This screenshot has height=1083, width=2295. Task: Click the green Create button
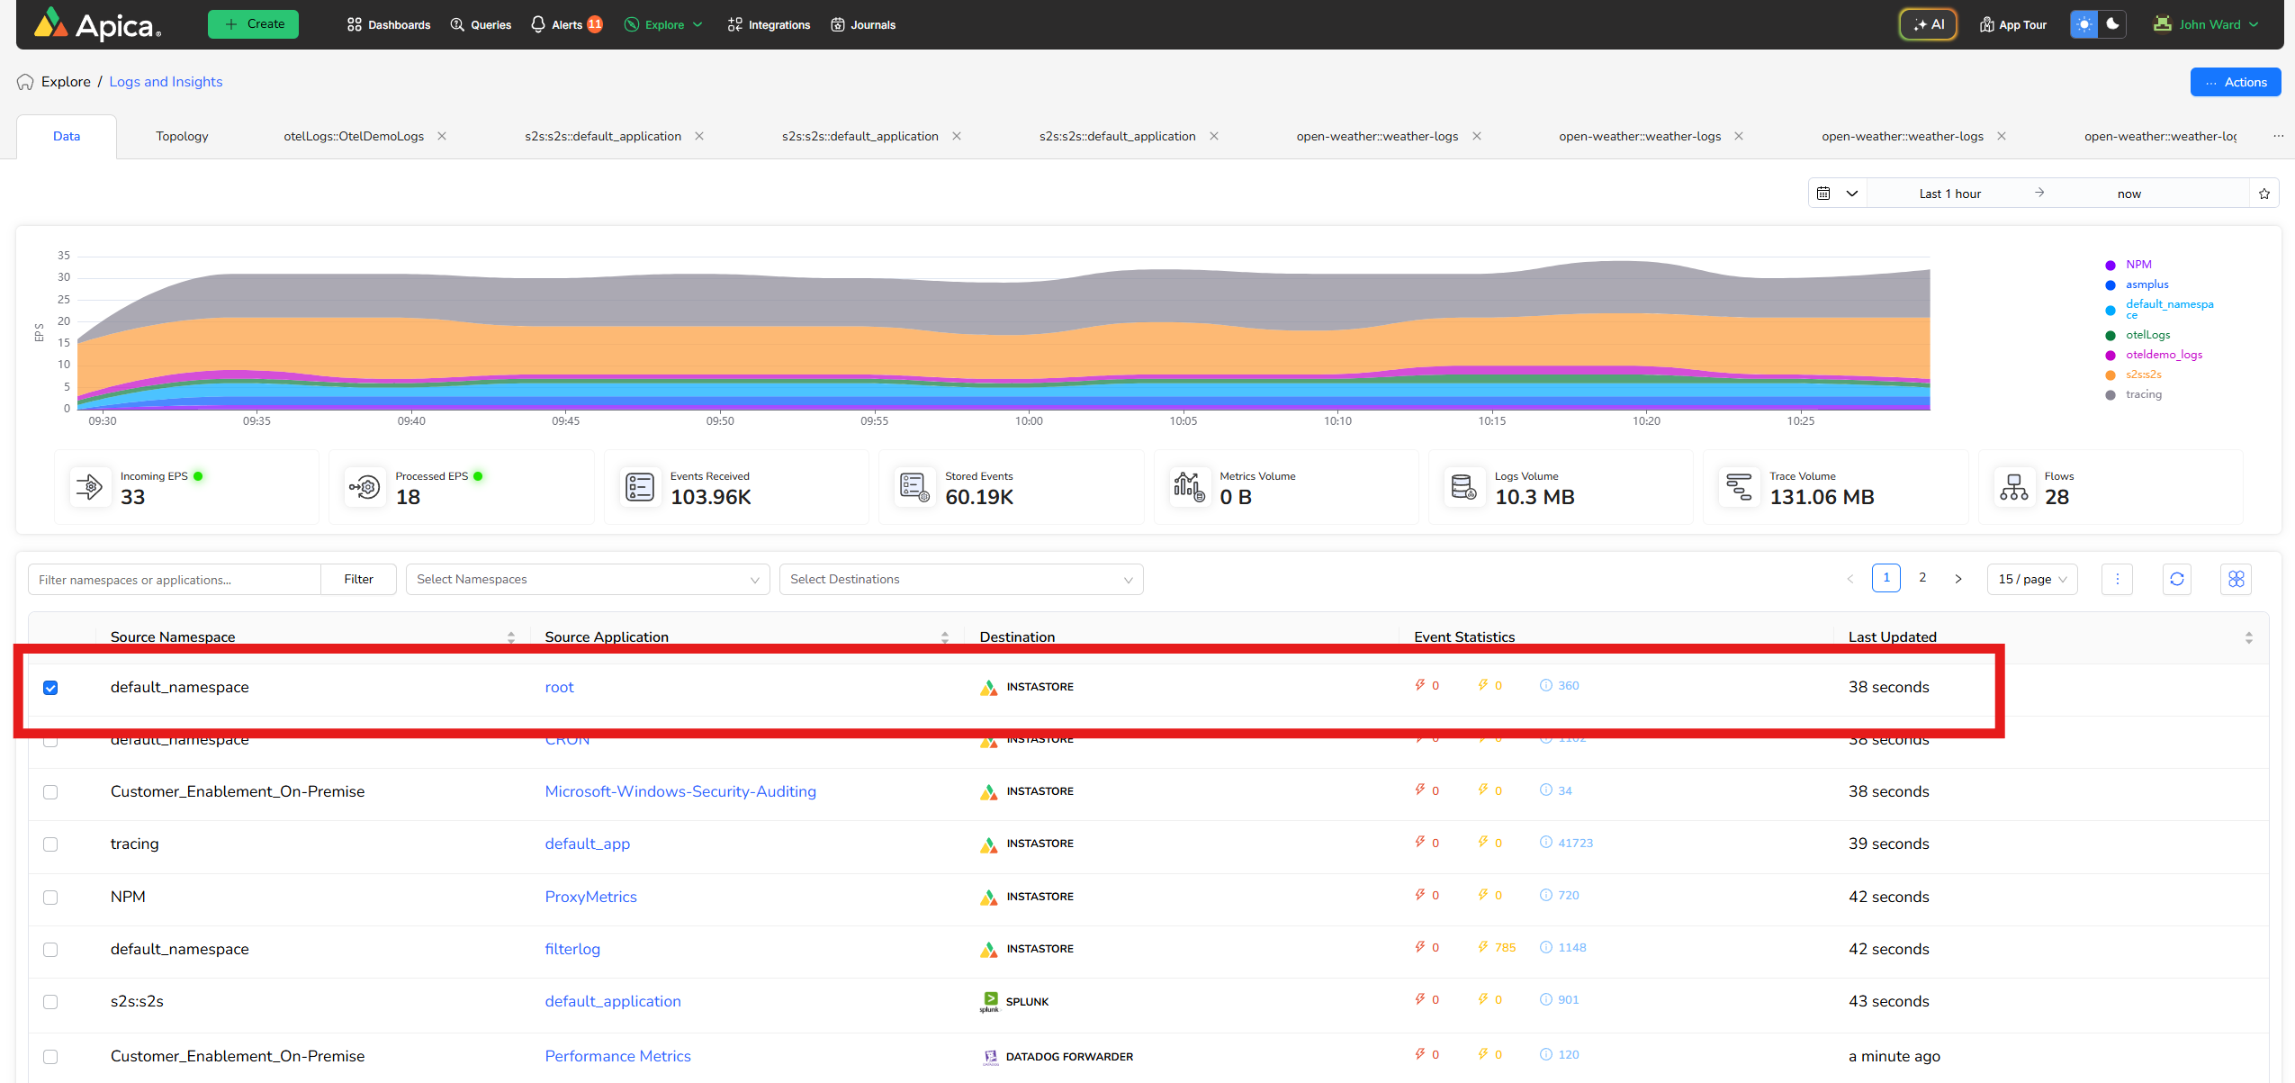[x=253, y=24]
